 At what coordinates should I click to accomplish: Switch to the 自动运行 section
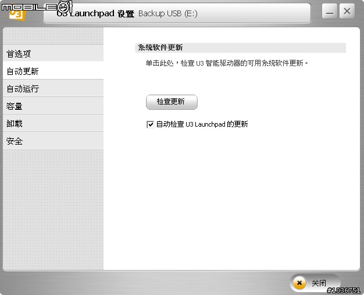click(53, 88)
